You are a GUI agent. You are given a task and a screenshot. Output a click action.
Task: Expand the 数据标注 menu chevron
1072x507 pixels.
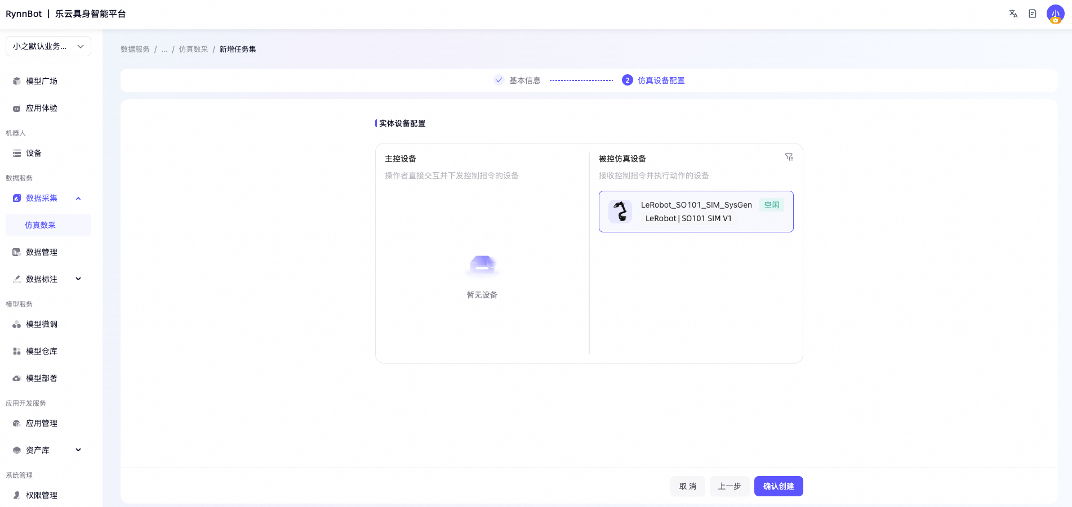78,279
